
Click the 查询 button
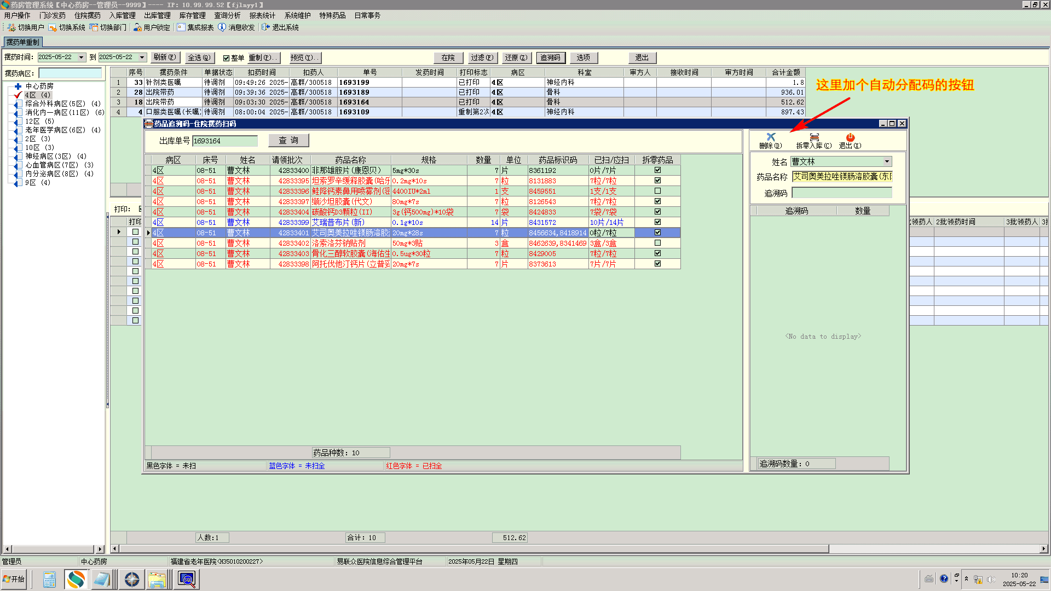point(288,141)
